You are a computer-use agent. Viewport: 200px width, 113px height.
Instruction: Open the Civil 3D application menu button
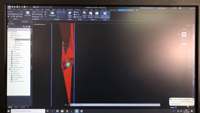coord(9,8)
